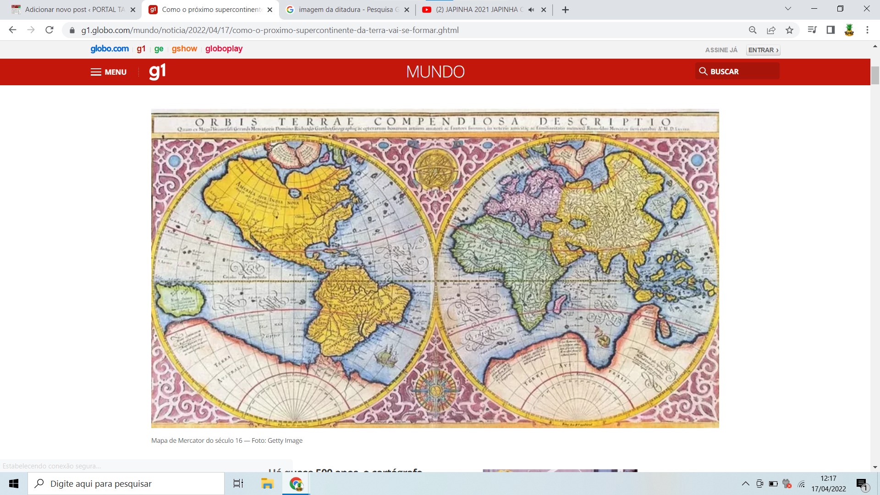Click the Chrome taskbar icon
This screenshot has height=495, width=880.
296,484
